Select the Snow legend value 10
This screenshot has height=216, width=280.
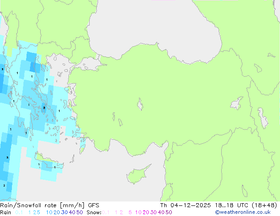coord(138,212)
